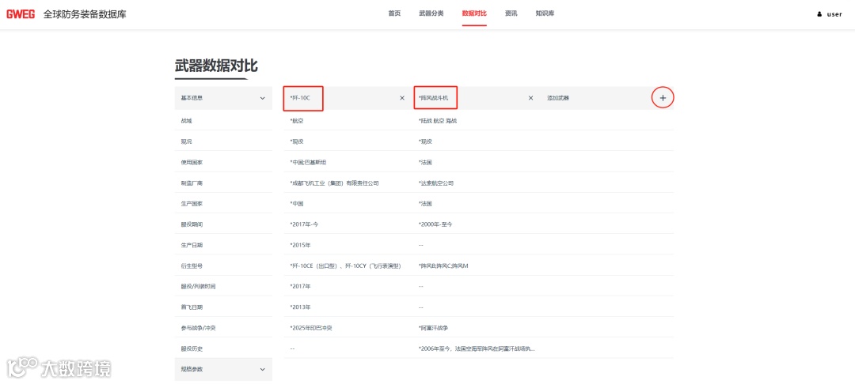Click the *2017年 服役/列装时间 value
Viewport: 855px width, 384px height.
301,286
